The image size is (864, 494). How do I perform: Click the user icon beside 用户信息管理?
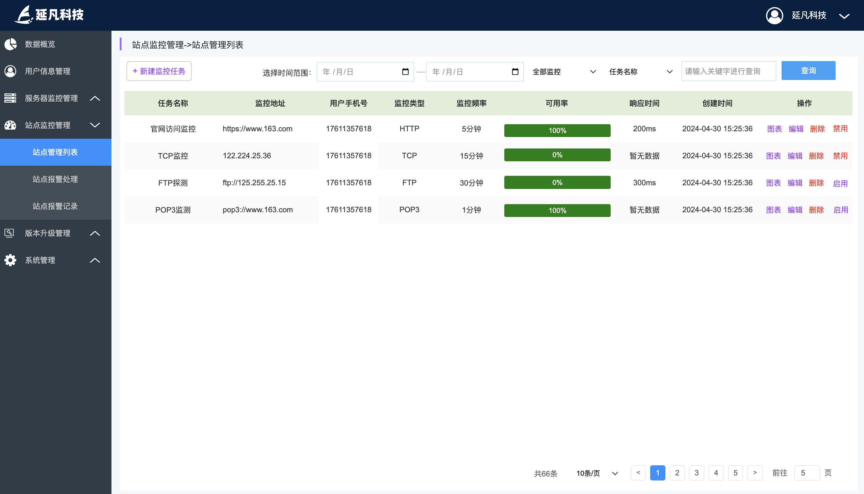[10, 71]
